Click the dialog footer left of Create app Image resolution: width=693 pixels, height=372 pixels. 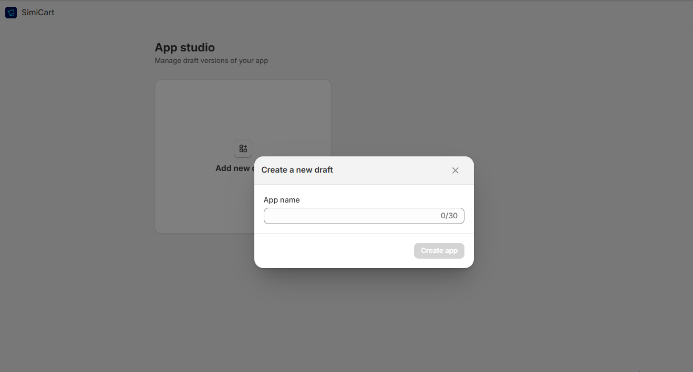pos(331,251)
